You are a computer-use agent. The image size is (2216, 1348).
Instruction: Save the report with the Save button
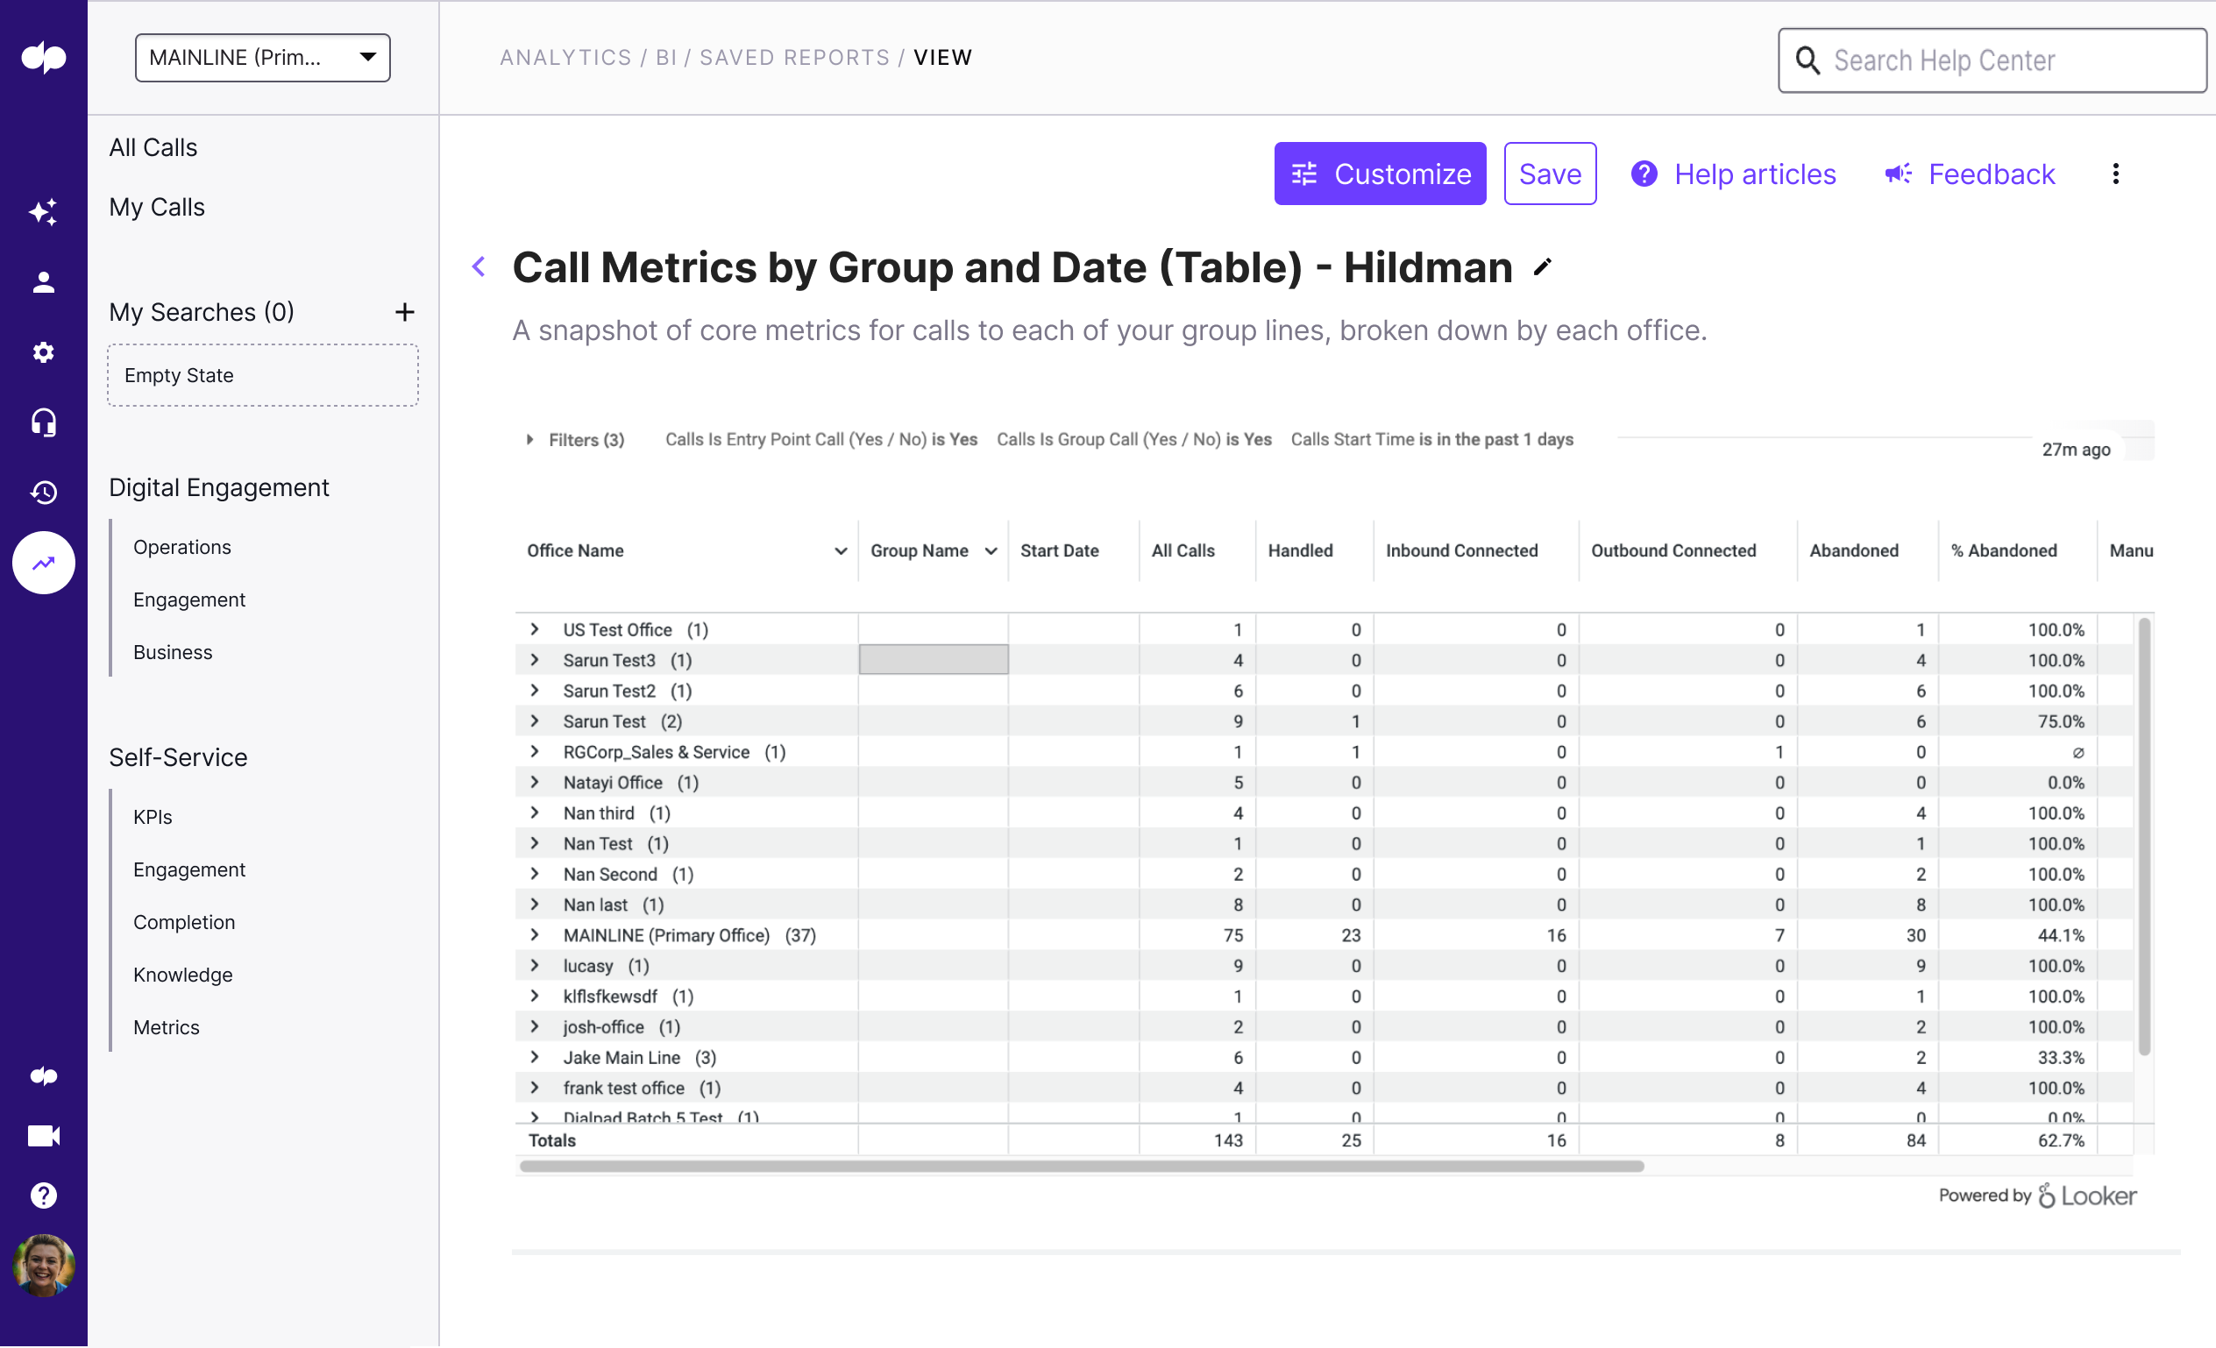[1550, 173]
